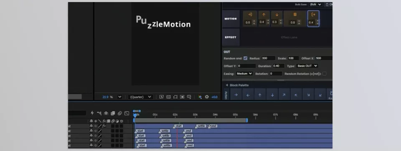Image resolution: width=401 pixels, height=151 pixels.
Task: Open the (Quarter) resolution dropdown
Action: tap(140, 97)
